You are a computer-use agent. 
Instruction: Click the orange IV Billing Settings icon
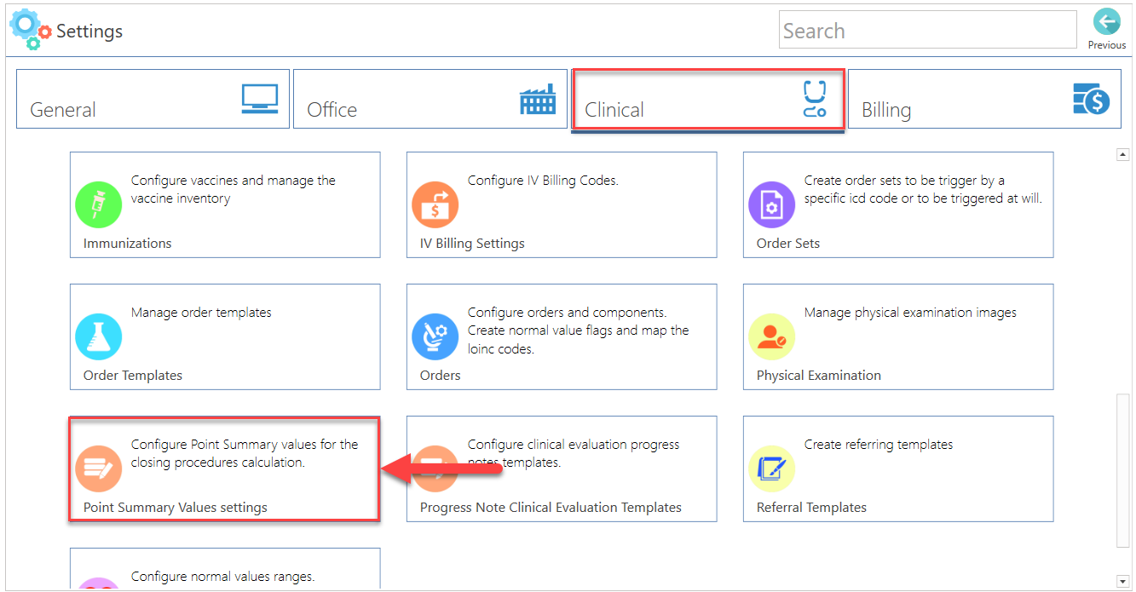[435, 204]
